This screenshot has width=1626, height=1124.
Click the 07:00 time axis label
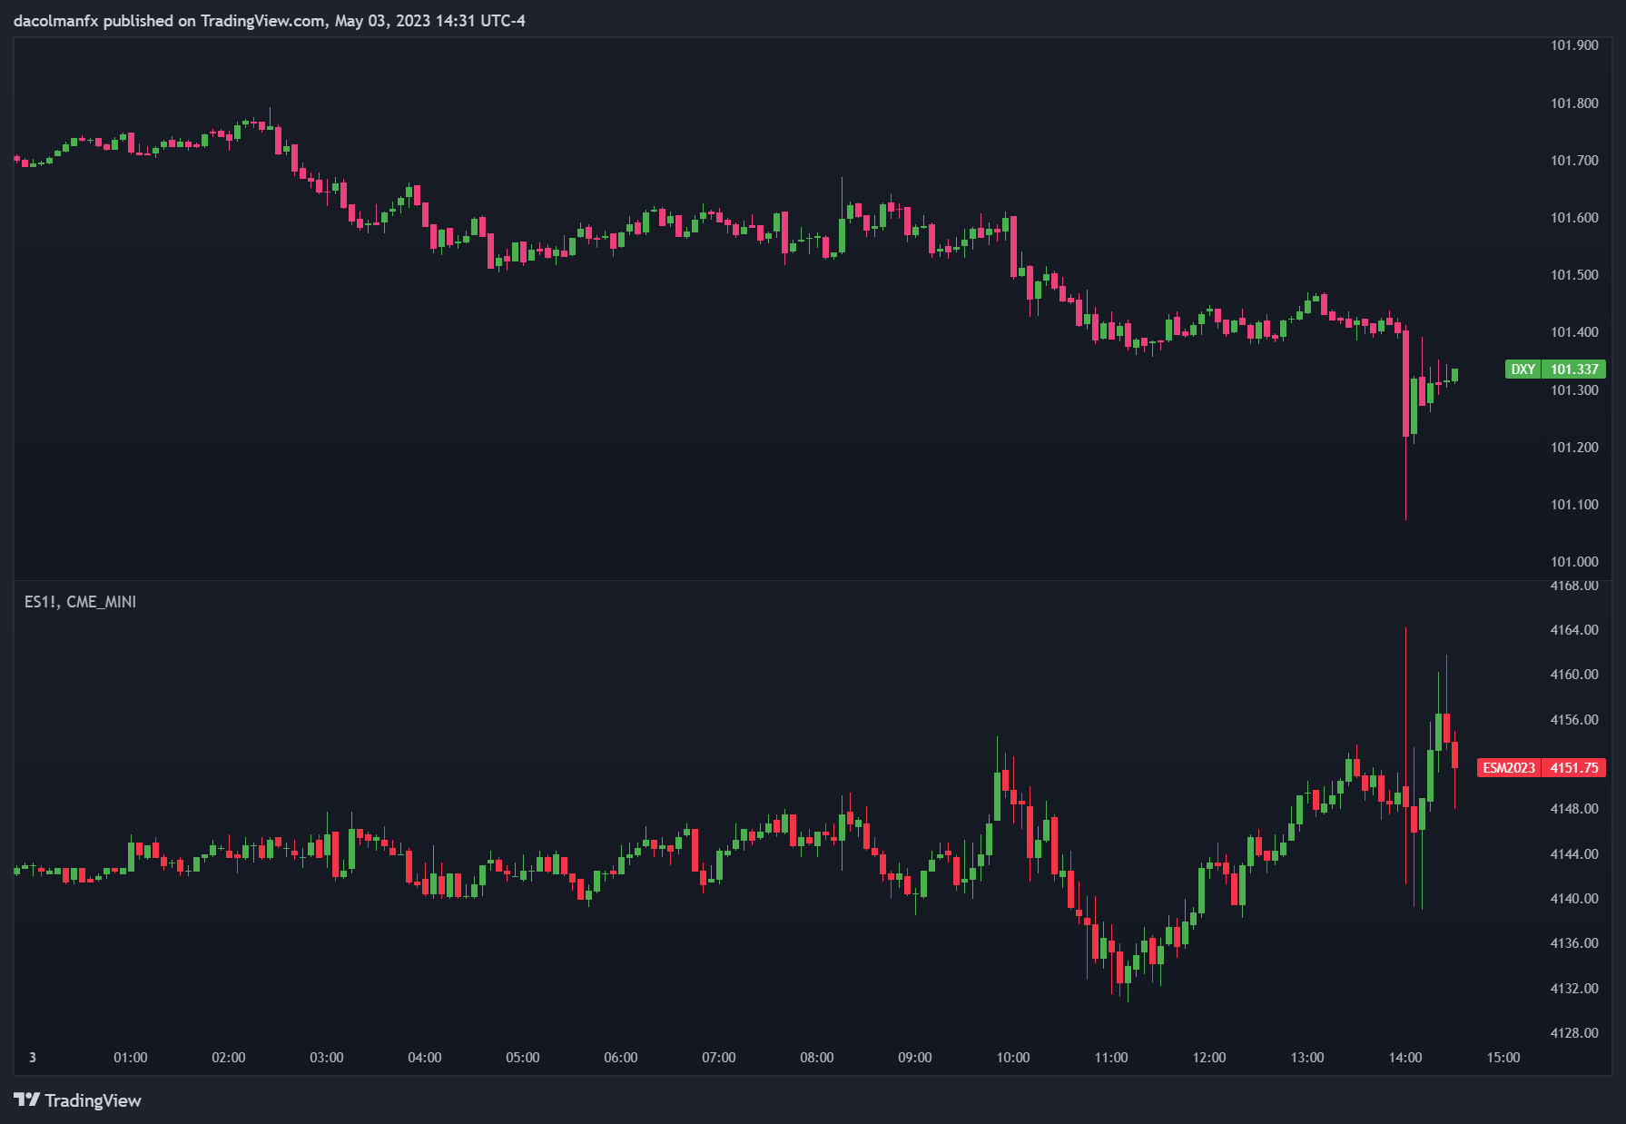719,1058
